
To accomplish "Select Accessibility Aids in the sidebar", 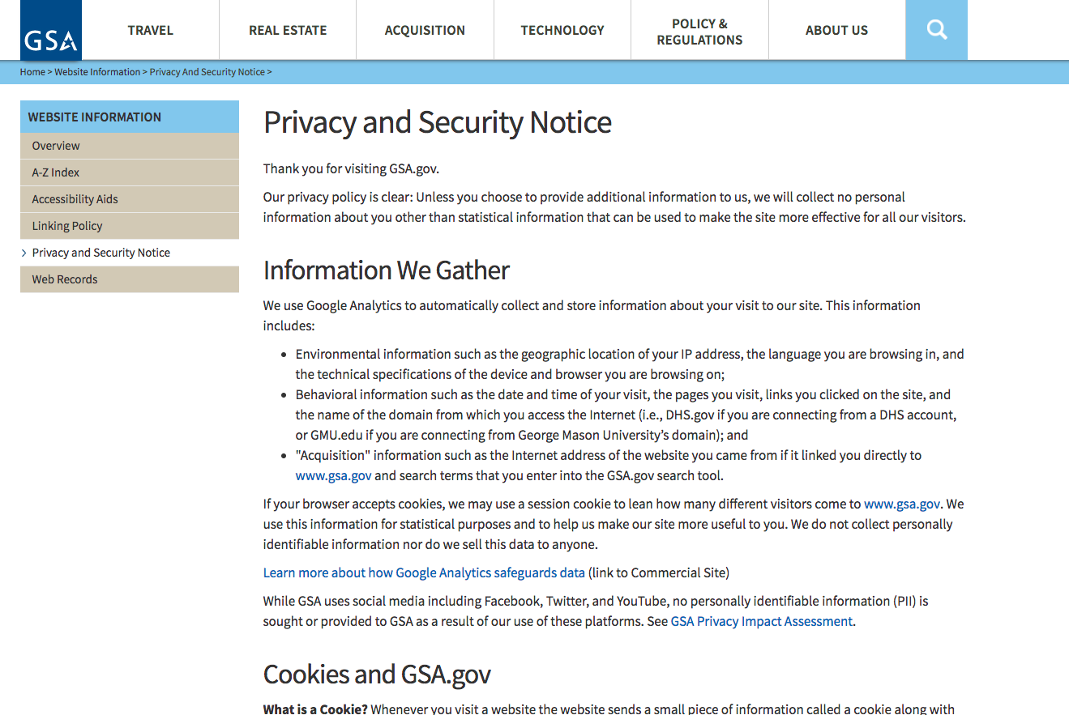I will pyautogui.click(x=75, y=199).
